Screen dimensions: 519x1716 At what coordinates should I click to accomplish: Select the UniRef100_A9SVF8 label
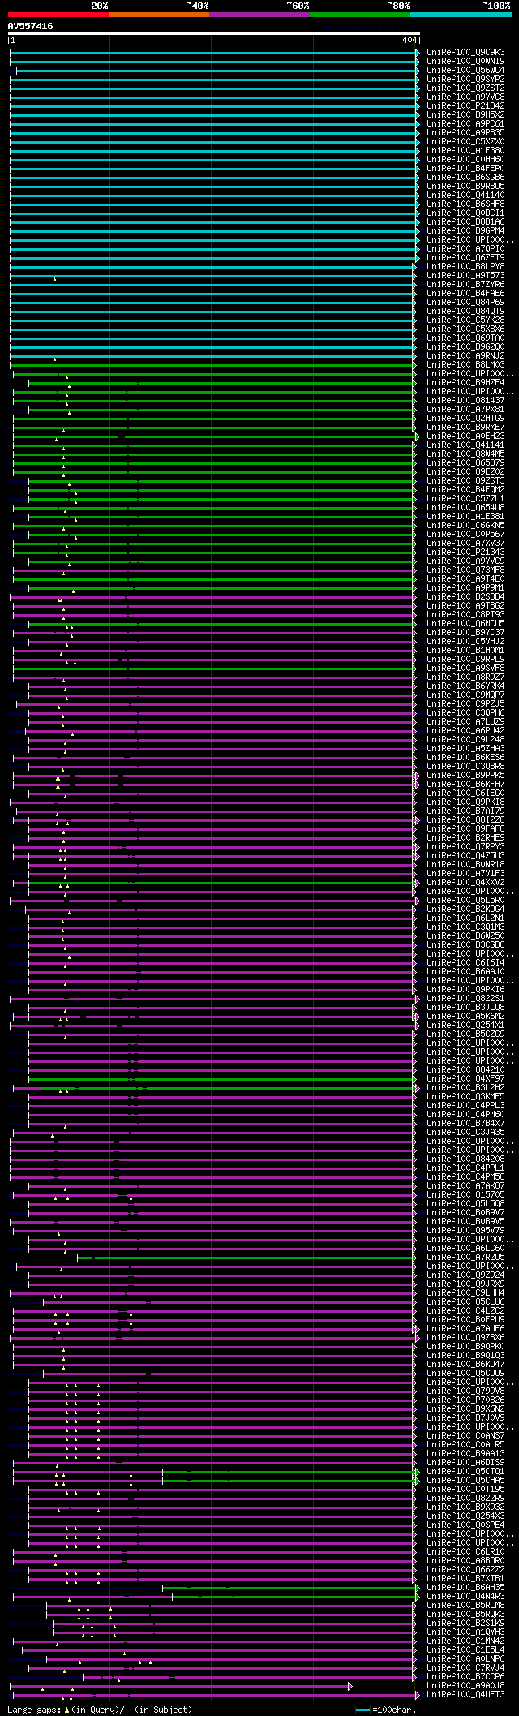465,669
